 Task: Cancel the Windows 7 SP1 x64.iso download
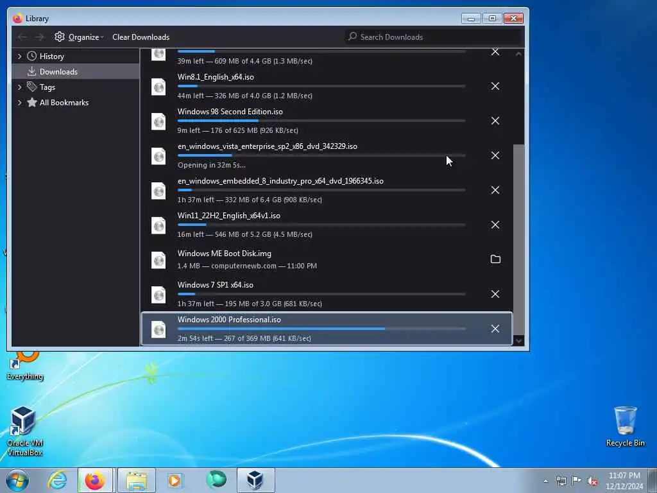(495, 294)
